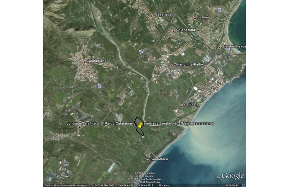
Task: Click the San Marco place marker
Action: [x=148, y=160]
